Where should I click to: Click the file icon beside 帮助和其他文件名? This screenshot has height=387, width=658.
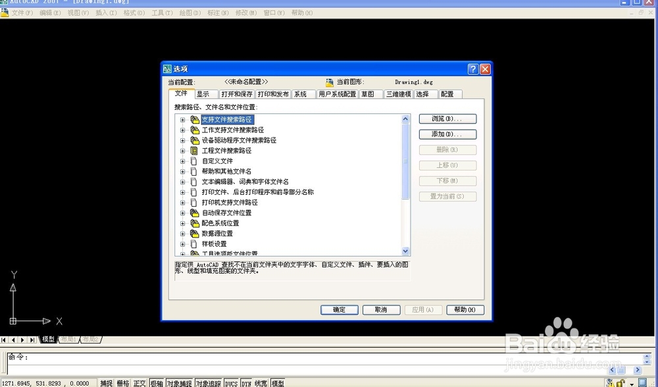coord(193,171)
